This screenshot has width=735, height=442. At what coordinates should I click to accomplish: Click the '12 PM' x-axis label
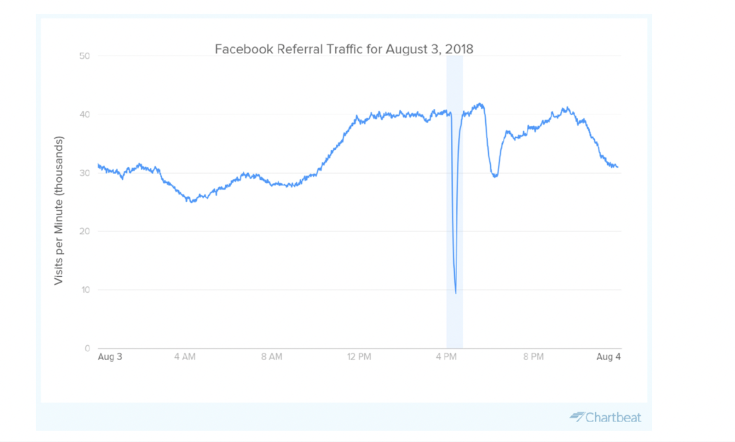[x=359, y=357]
